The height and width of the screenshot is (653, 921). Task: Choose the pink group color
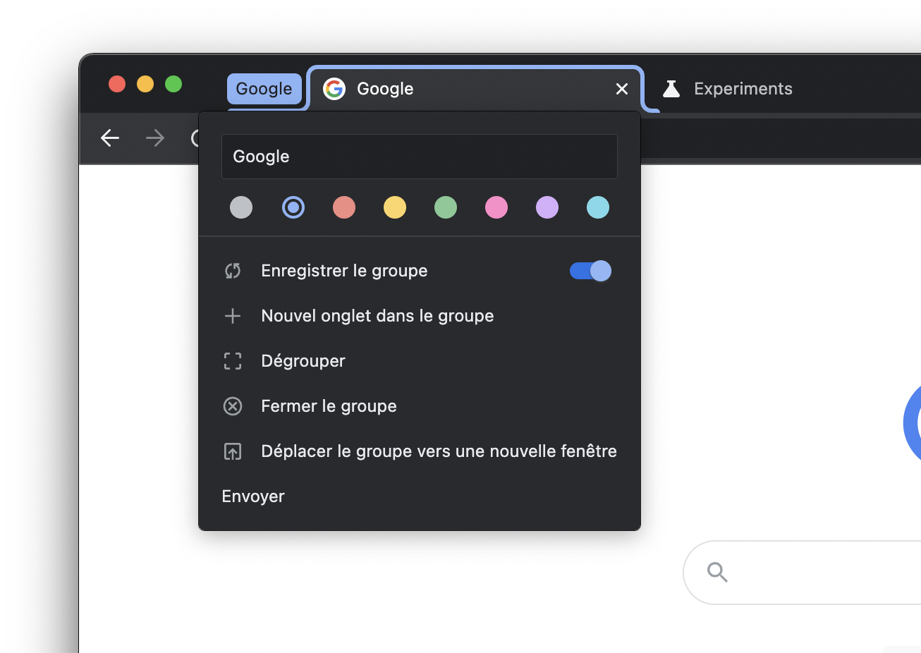click(x=496, y=207)
